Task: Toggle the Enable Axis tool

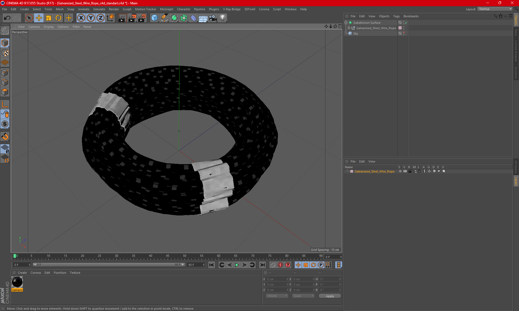Action: 5,104
